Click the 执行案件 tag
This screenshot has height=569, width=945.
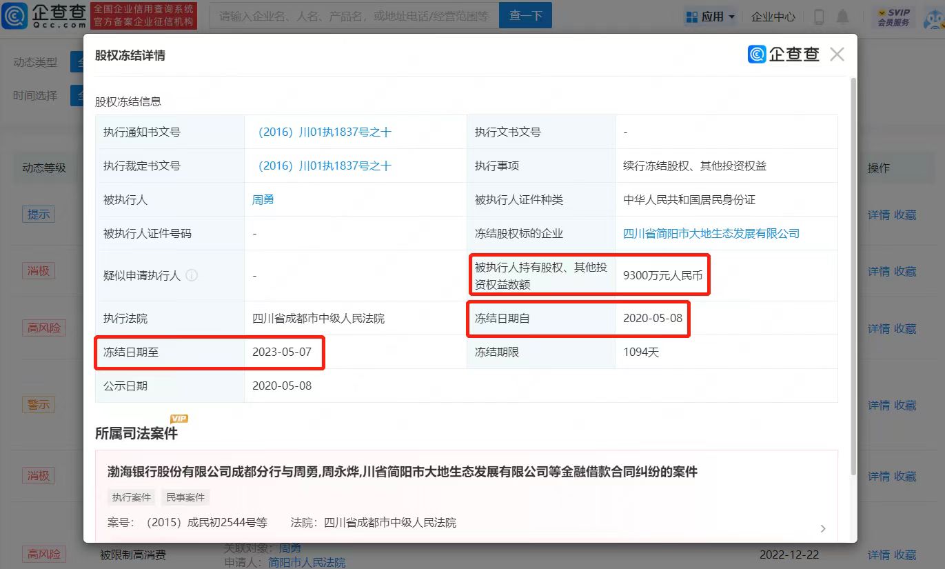[132, 497]
